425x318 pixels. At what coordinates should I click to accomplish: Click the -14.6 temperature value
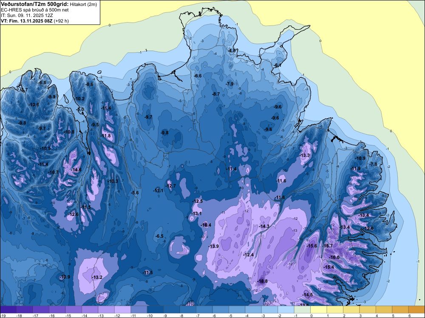pyautogui.click(x=76, y=170)
